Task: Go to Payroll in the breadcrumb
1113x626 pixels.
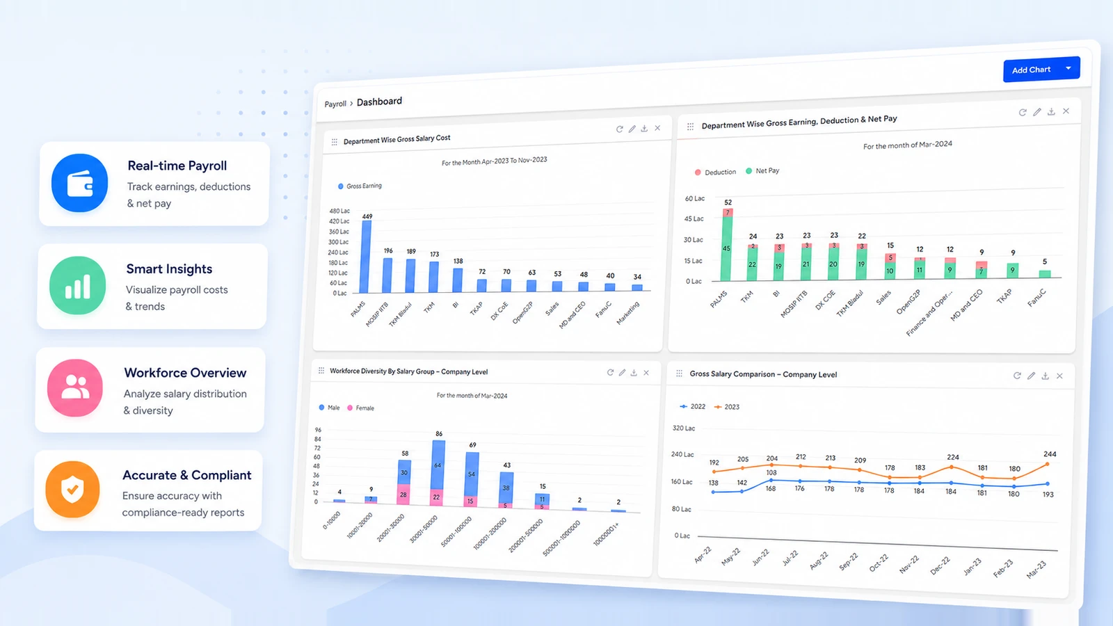Action: pyautogui.click(x=335, y=104)
